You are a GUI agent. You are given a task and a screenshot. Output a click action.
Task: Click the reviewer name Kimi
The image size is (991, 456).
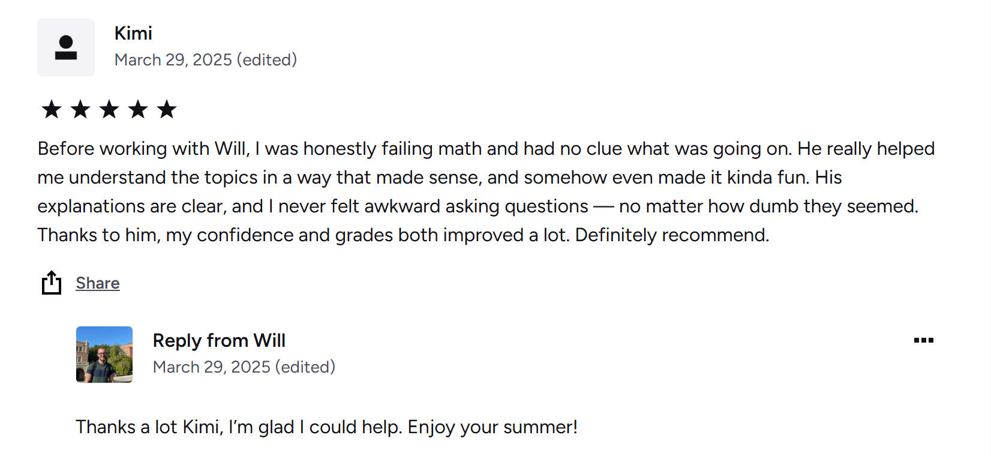coord(133,33)
